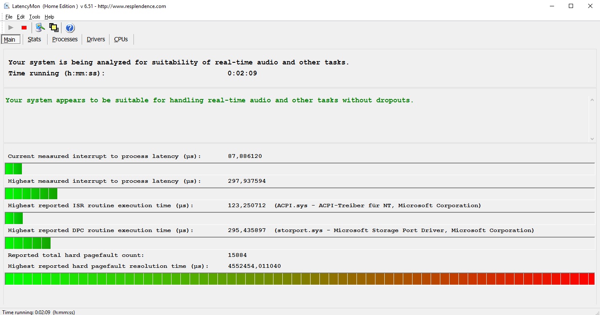Click the ACPI.sys driver description text
600x315 pixels.
378,206
